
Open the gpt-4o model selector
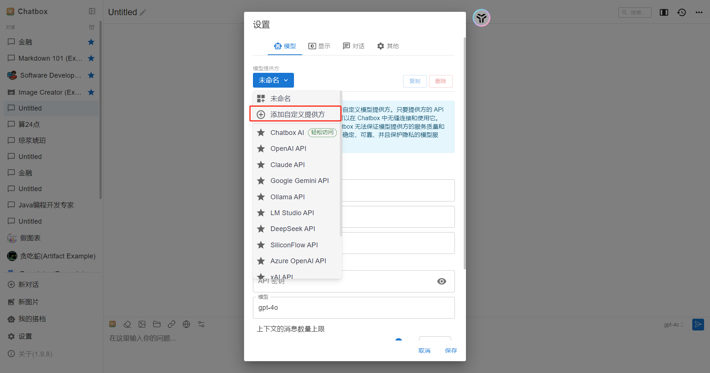tap(673, 325)
